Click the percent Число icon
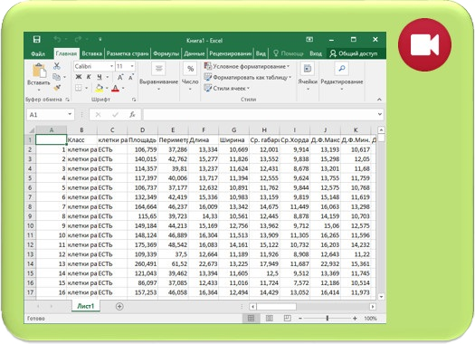Screen dimensions: 475x344 (x=190, y=69)
